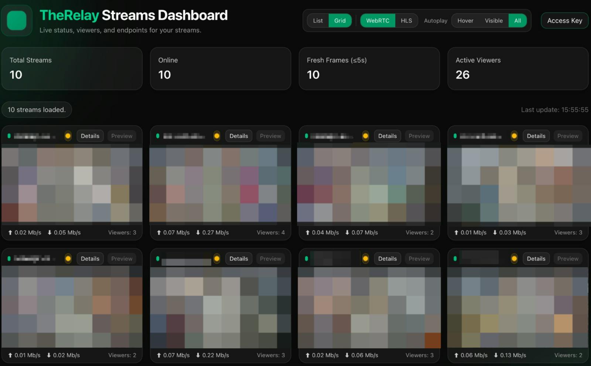Click green online indicator on the 0.27 Mb/s download stream
The image size is (591, 366).
coord(158,136)
